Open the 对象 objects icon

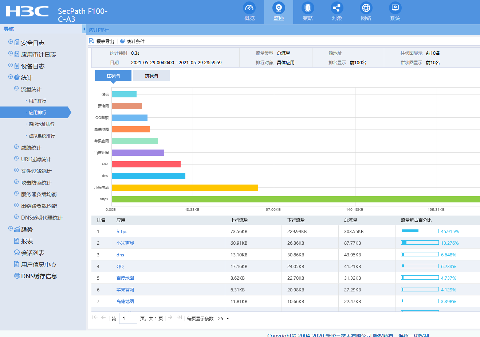(337, 8)
